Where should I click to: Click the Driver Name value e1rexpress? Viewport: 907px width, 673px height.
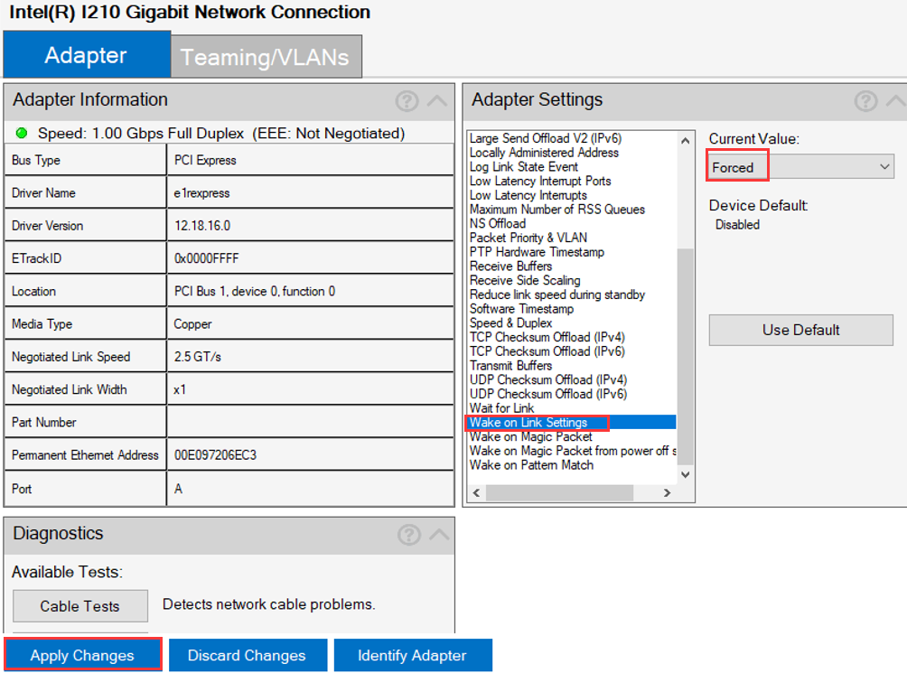201,193
